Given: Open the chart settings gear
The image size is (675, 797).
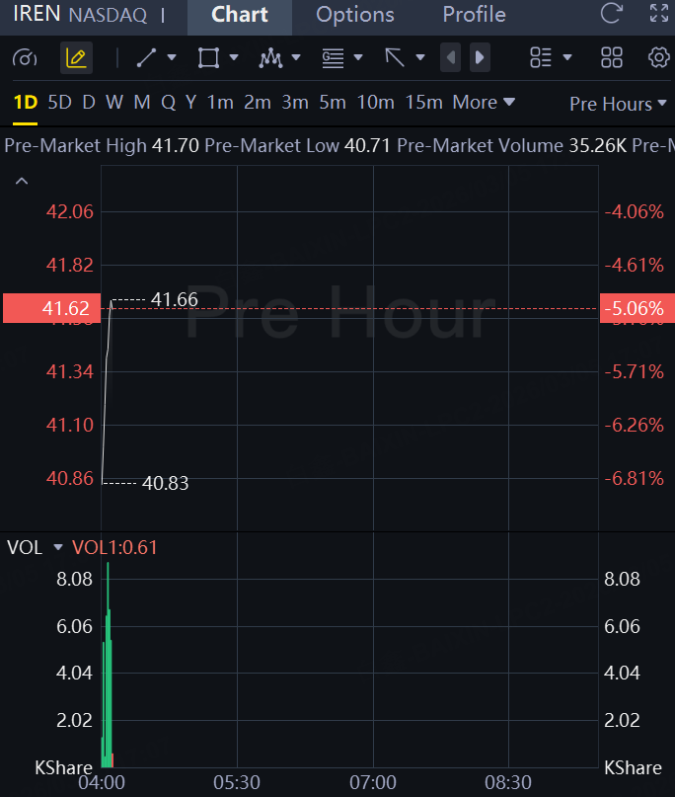Looking at the screenshot, I should coord(659,57).
